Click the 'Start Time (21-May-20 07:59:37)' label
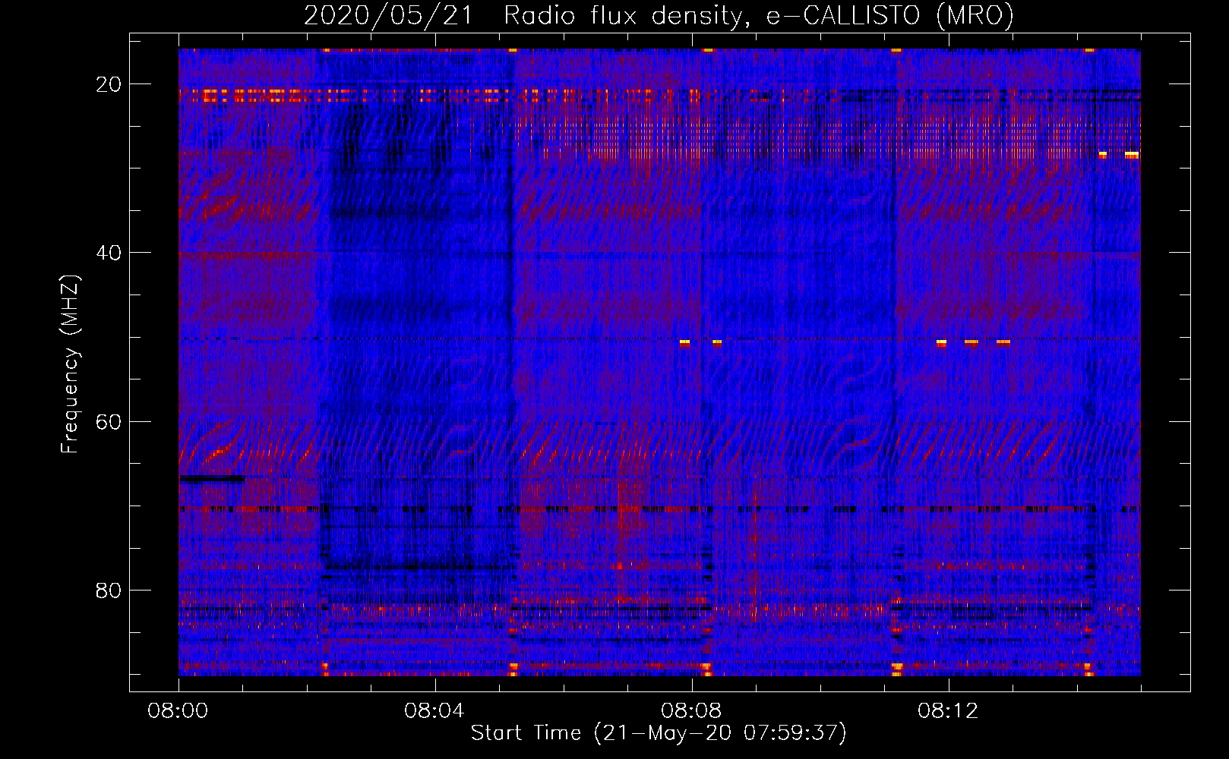 (x=659, y=733)
